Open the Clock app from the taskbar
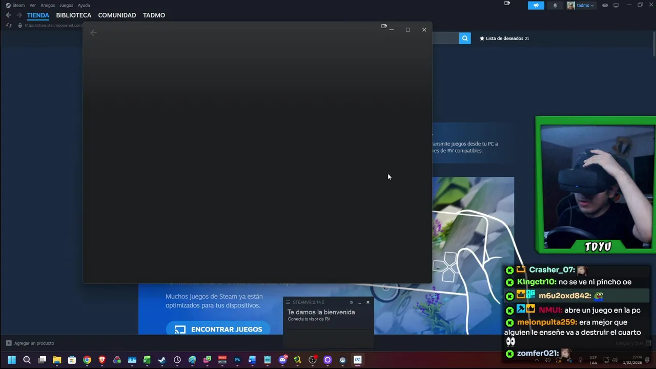Image resolution: width=656 pixels, height=369 pixels. pyautogui.click(x=177, y=360)
